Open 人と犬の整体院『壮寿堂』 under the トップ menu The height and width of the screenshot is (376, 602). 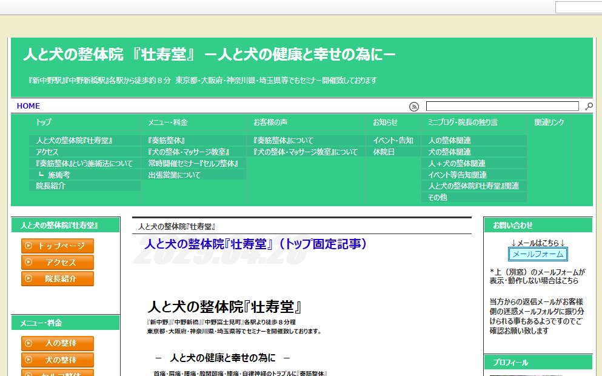[x=85, y=141]
